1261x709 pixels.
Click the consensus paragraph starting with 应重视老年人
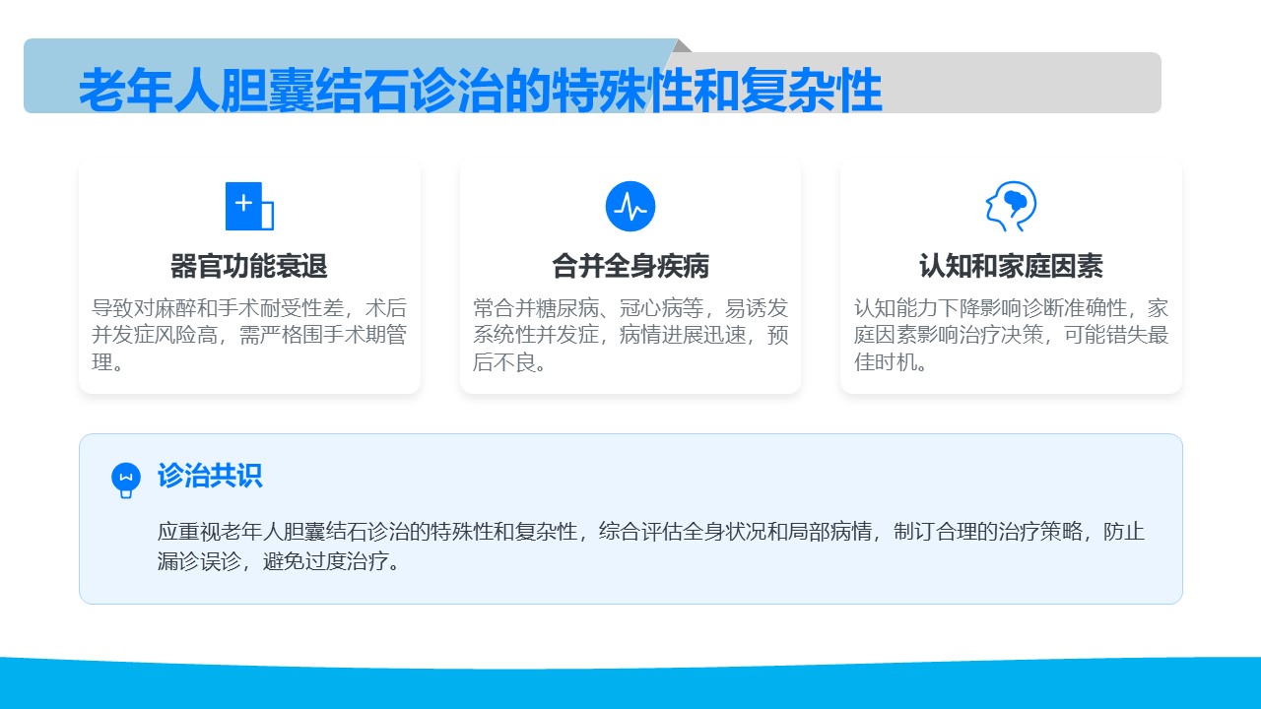tap(650, 547)
